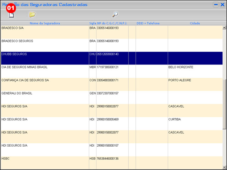Image resolution: width=227 pixels, height=170 pixels.
Task: Click the Sigla column header
Action: [92, 23]
